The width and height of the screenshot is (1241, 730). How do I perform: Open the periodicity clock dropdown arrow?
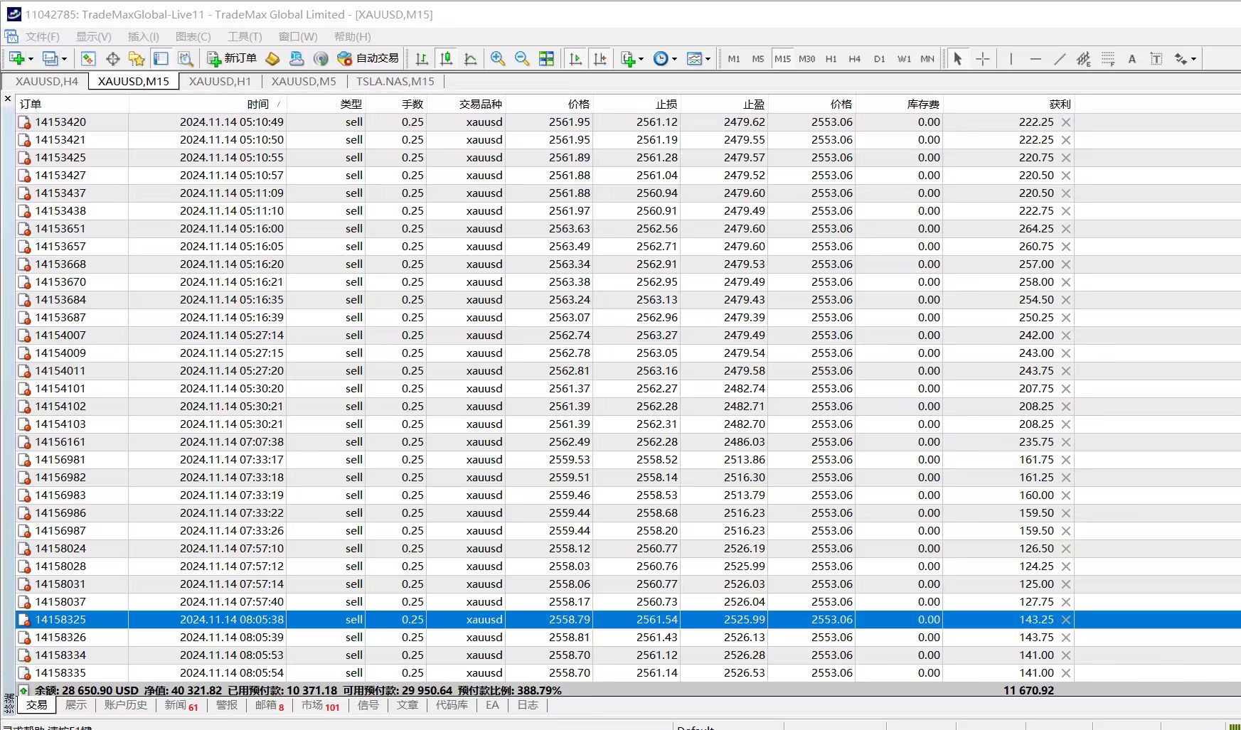(x=674, y=59)
